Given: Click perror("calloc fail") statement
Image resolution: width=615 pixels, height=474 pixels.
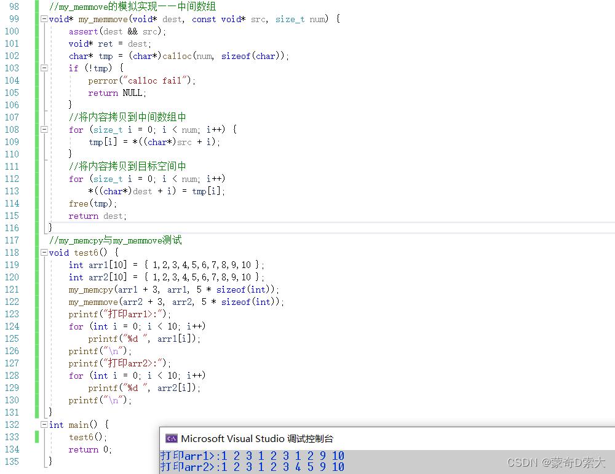Looking at the screenshot, I should pyautogui.click(x=141, y=81).
